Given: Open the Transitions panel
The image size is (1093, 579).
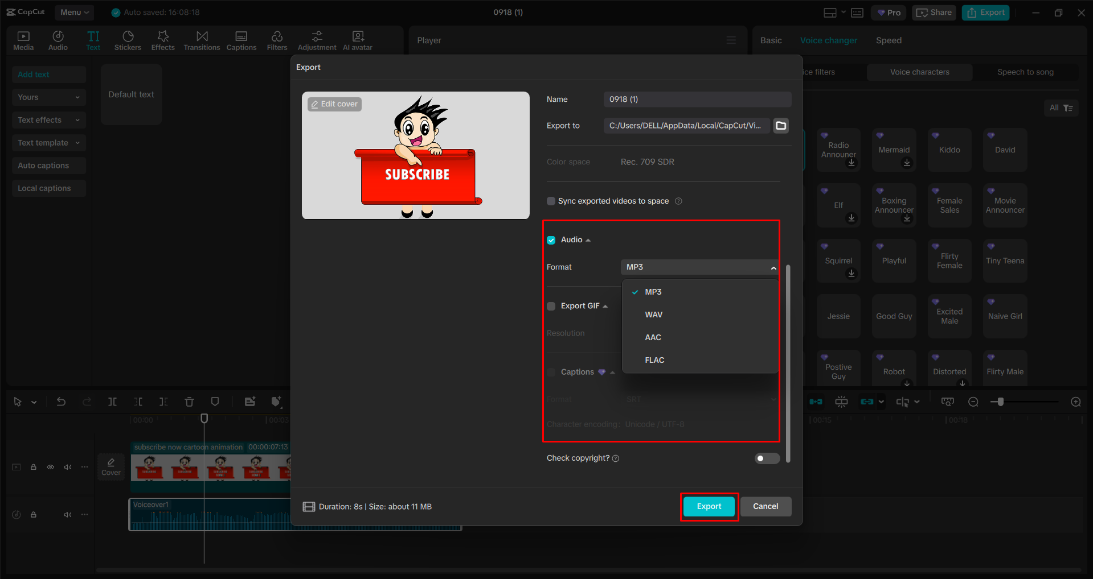Looking at the screenshot, I should click(x=202, y=40).
